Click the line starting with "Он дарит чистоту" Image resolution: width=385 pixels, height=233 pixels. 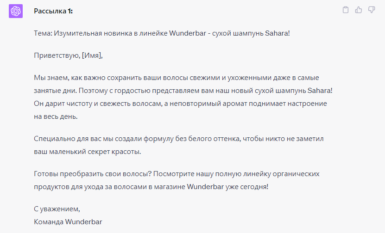(181, 104)
